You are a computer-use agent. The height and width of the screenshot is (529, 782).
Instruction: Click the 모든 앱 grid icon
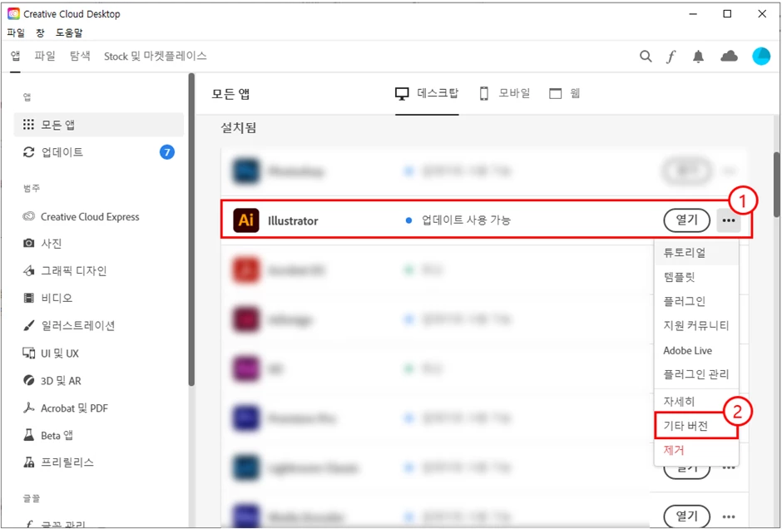pyautogui.click(x=29, y=124)
